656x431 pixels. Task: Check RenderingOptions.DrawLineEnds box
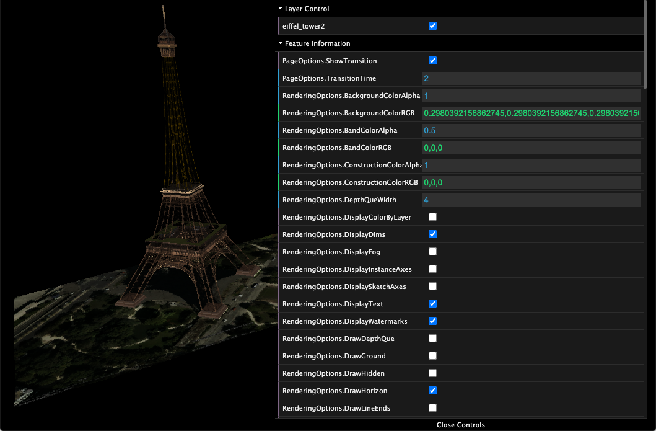pos(432,409)
